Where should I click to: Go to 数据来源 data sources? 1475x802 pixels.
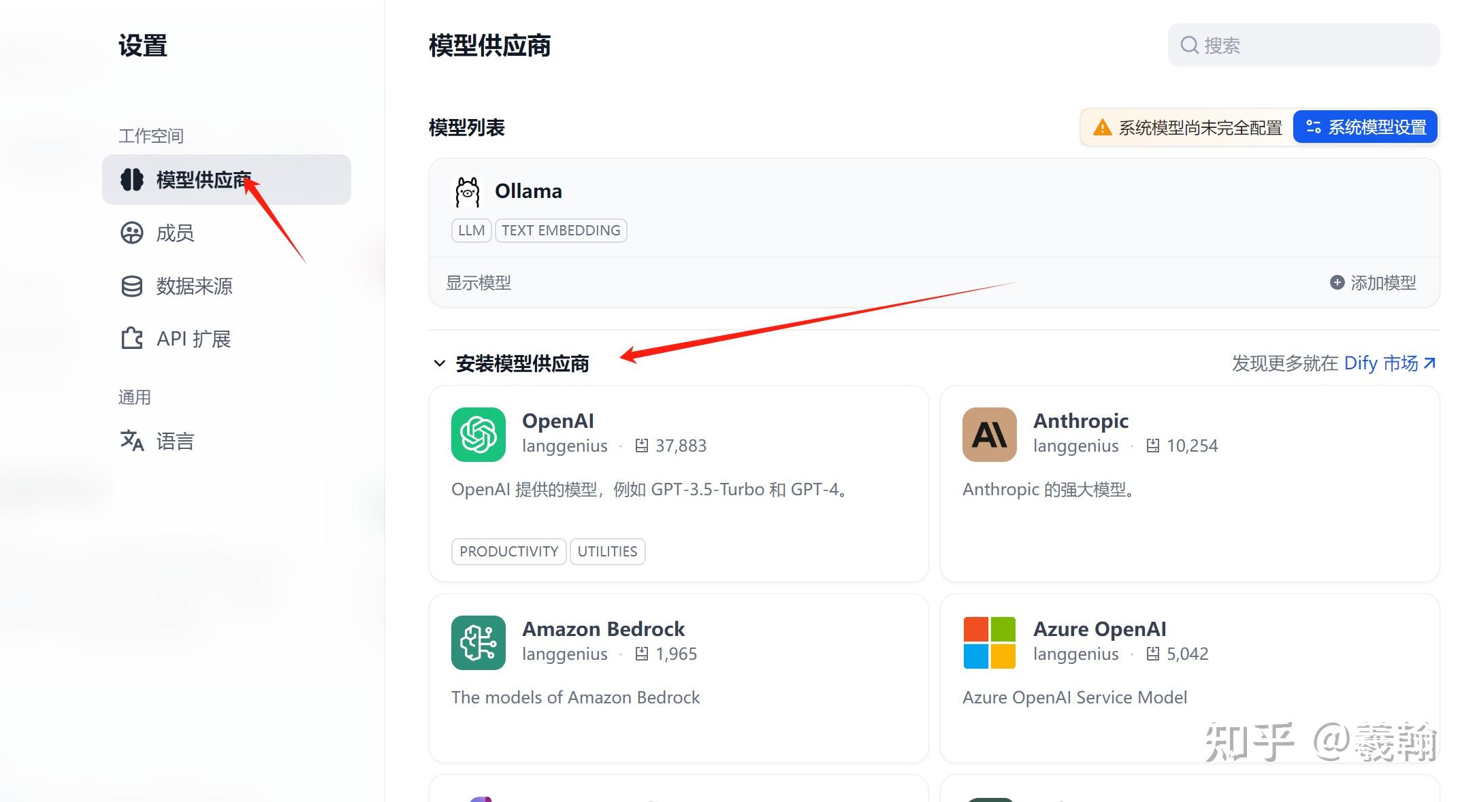[194, 286]
